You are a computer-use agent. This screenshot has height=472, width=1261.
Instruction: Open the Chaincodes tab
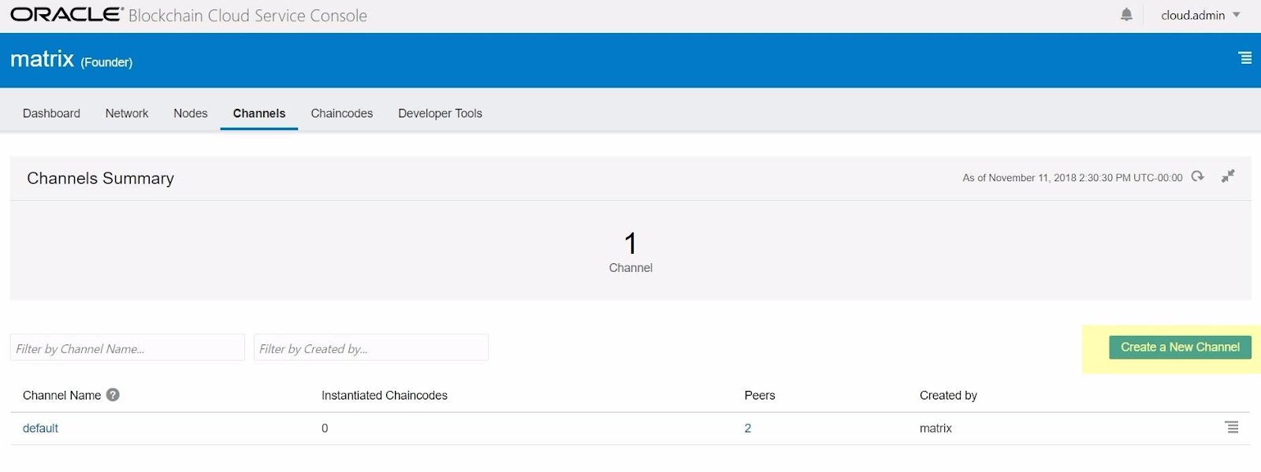[342, 113]
